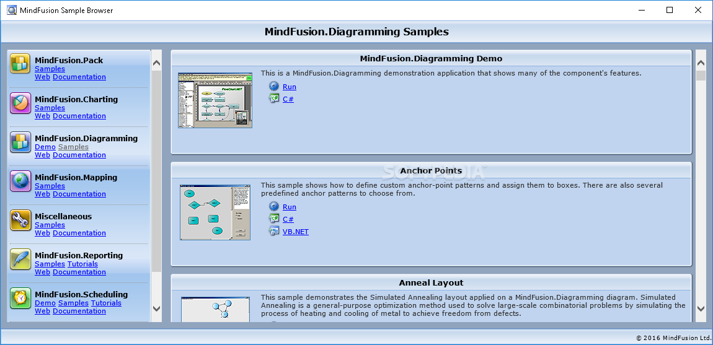This screenshot has width=713, height=345.
Task: Open Web link under MindFusion.Mapping
Action: tap(42, 194)
